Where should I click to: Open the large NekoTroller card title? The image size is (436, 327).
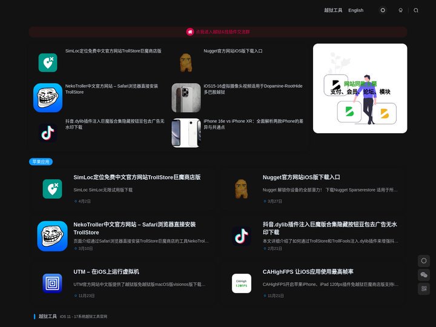[x=134, y=228]
